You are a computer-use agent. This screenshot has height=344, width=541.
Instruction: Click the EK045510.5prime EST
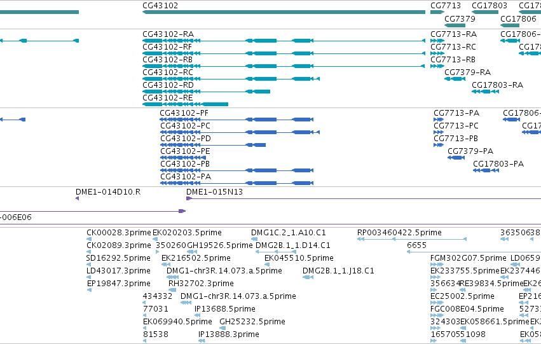(267, 265)
